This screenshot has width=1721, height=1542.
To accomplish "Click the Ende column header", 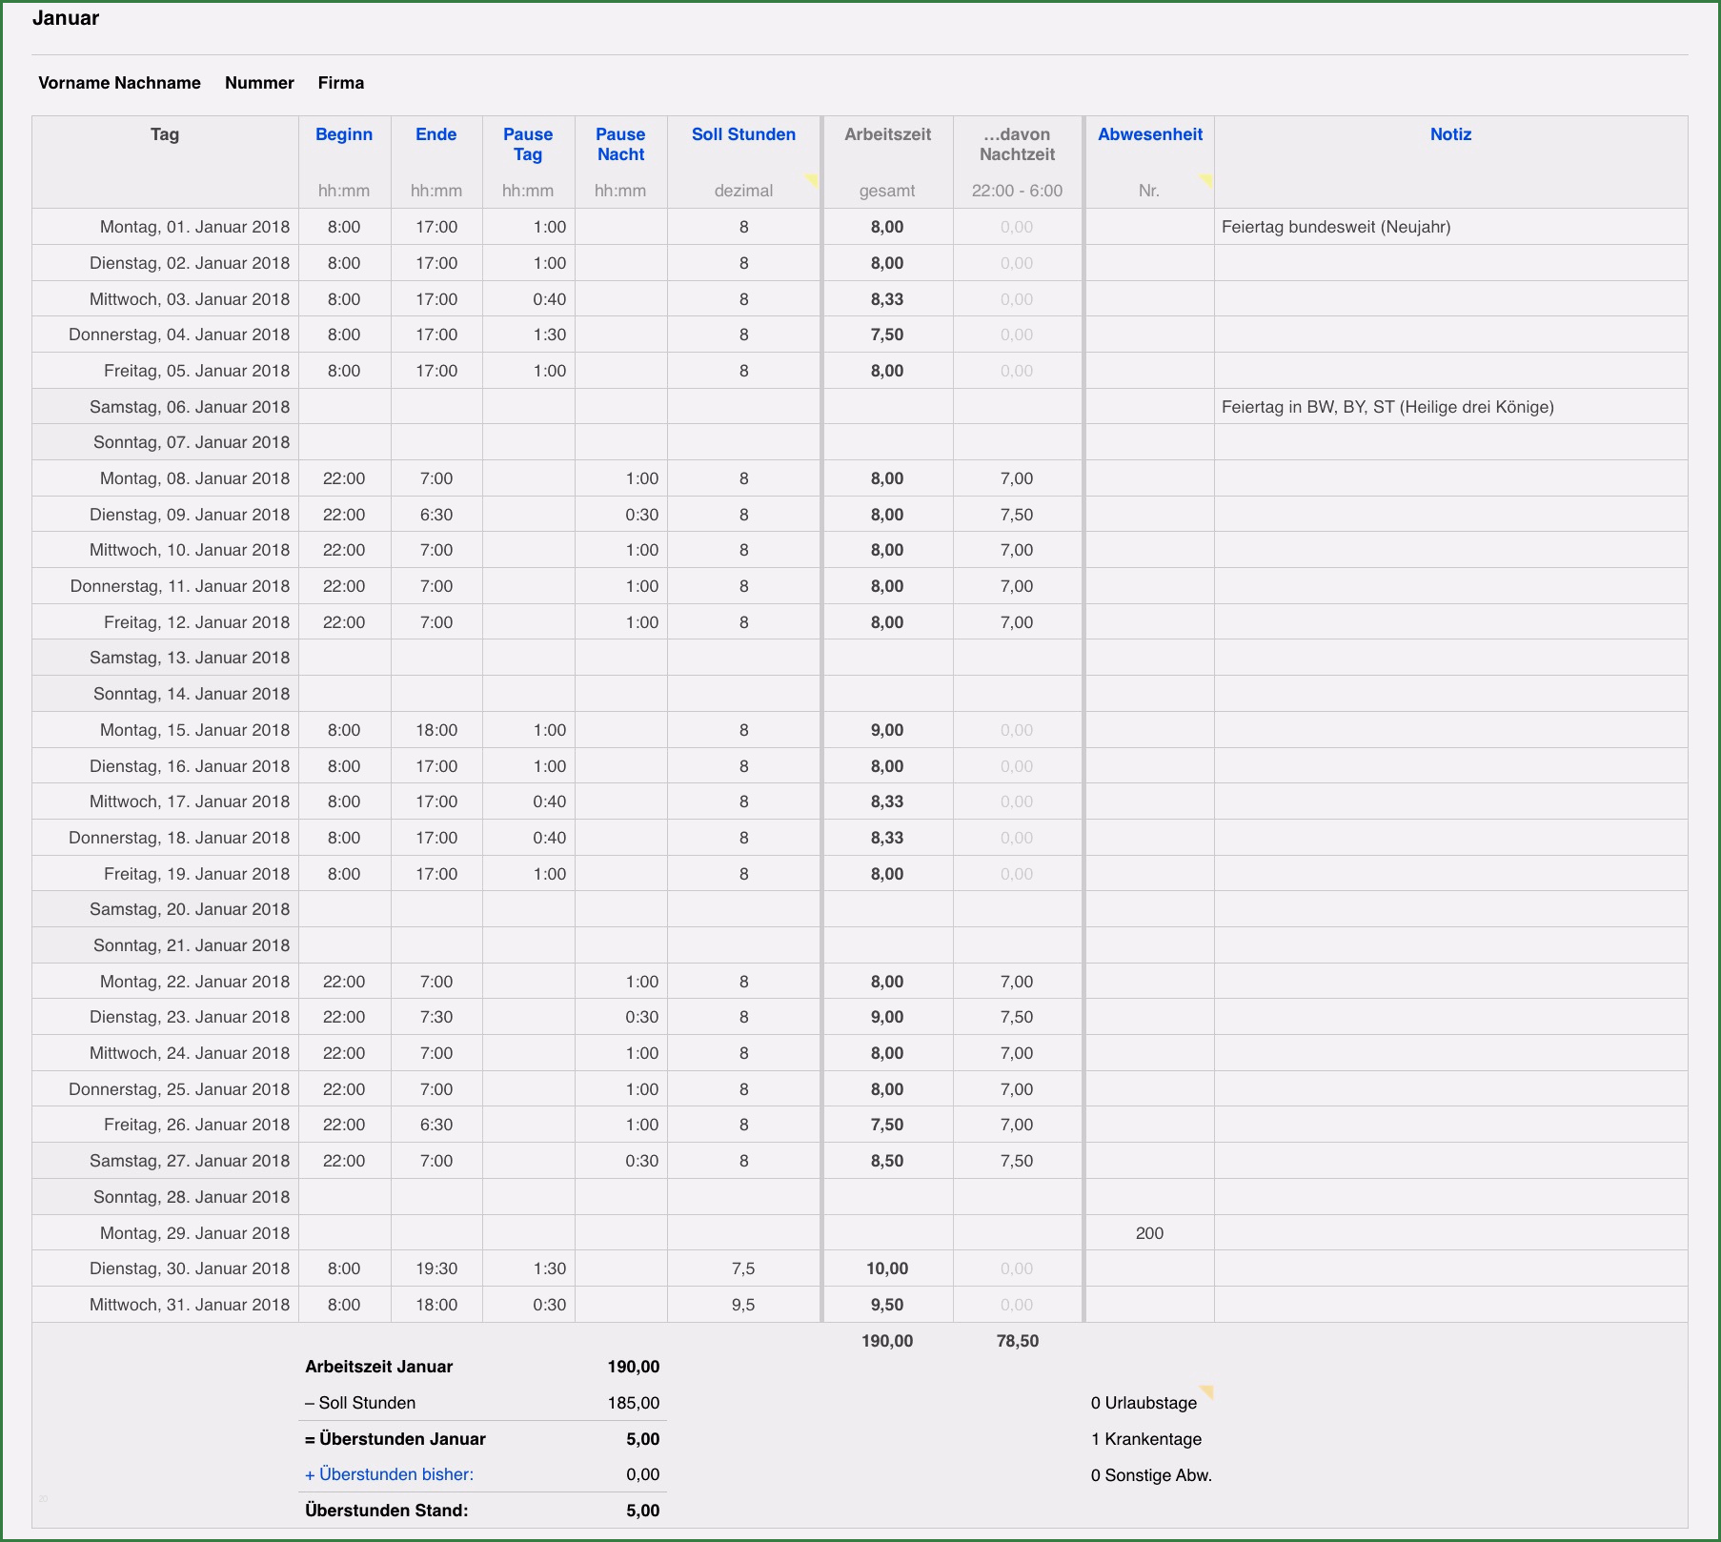I will tap(435, 134).
